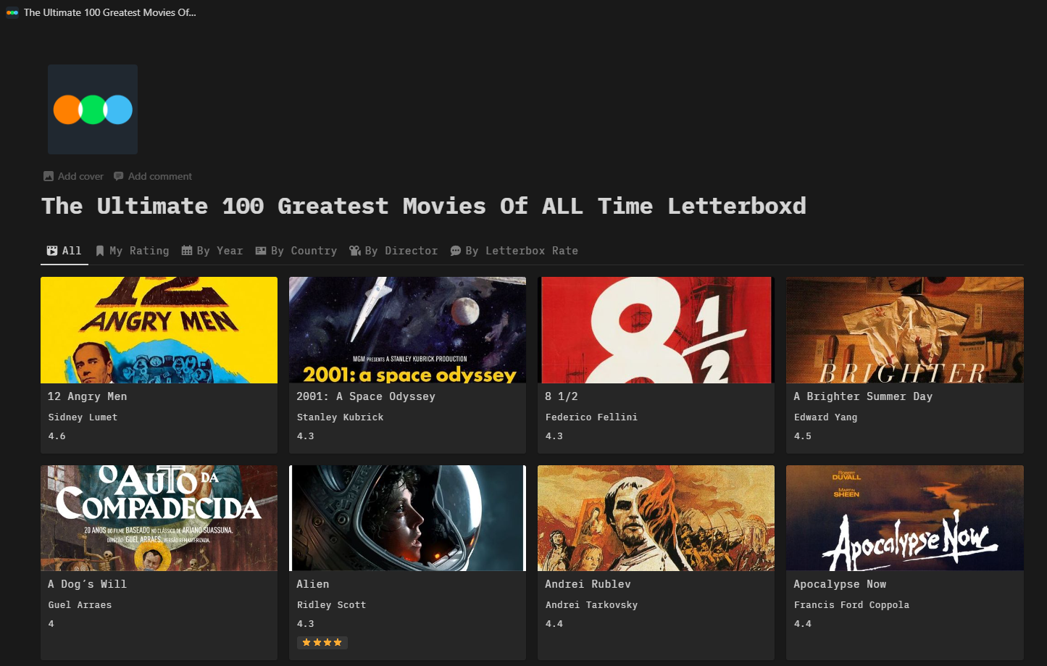Open the Alien poster thumbnail
The height and width of the screenshot is (666, 1047).
(x=408, y=518)
